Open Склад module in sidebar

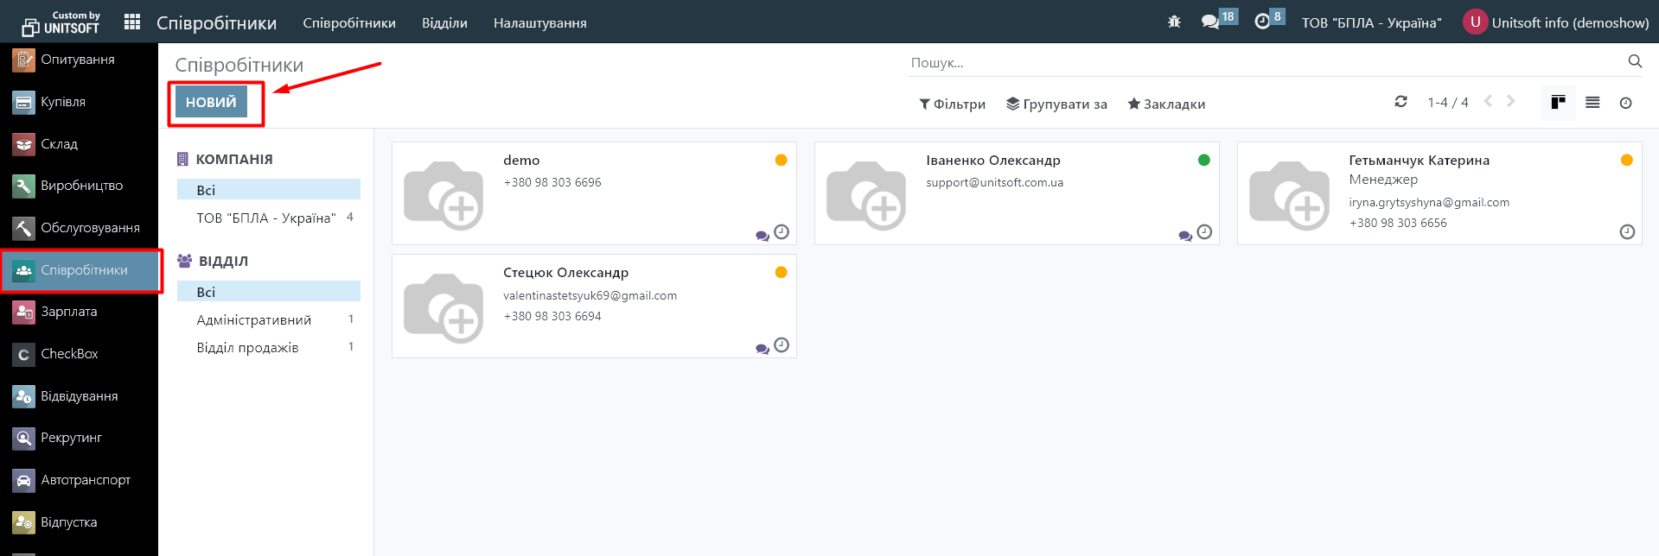click(59, 144)
